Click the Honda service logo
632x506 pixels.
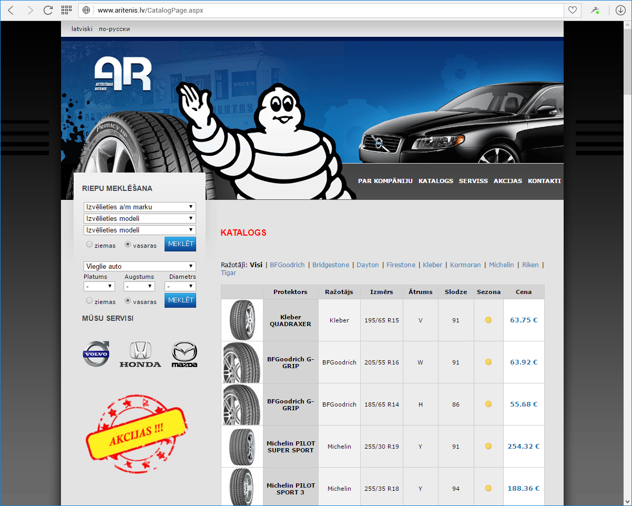pos(140,355)
